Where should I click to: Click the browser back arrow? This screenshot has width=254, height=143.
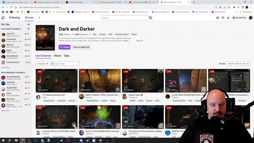coord(3,7)
